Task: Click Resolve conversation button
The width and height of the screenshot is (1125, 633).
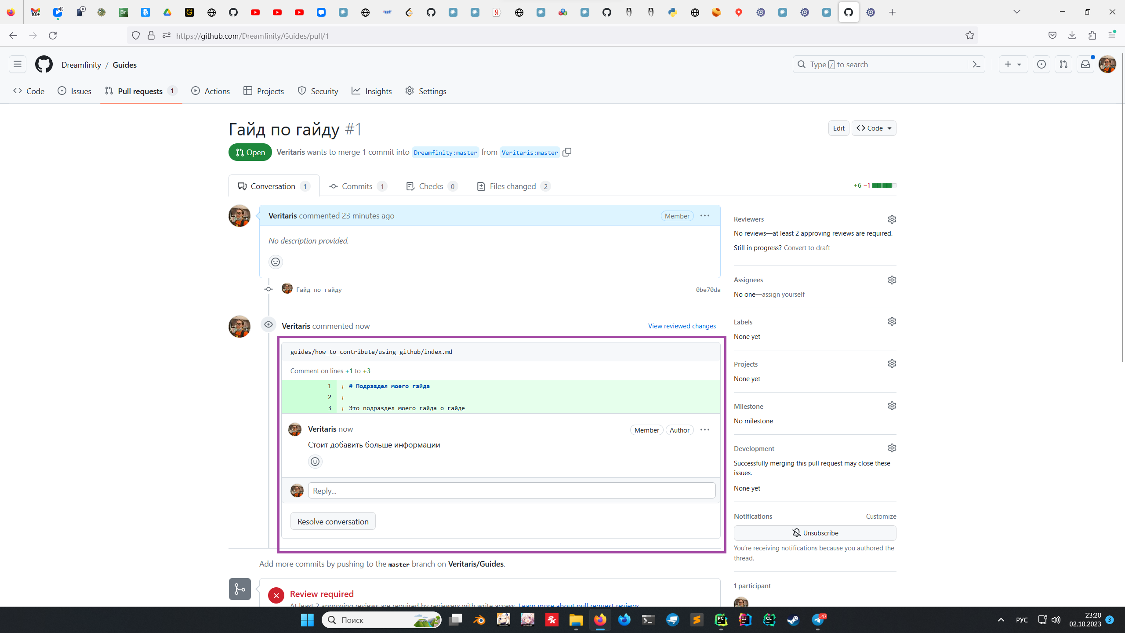Action: pos(333,521)
